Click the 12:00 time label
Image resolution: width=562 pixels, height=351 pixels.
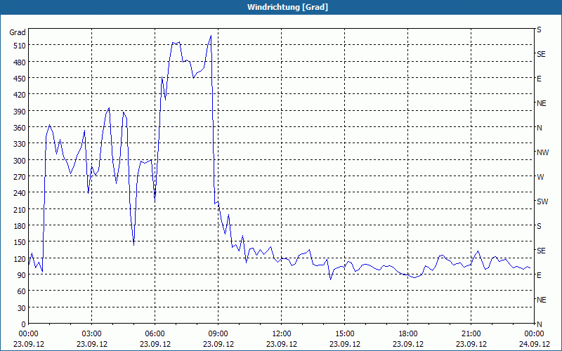(282, 334)
